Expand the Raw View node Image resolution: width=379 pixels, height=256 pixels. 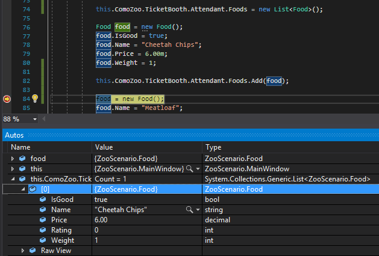coord(23,251)
